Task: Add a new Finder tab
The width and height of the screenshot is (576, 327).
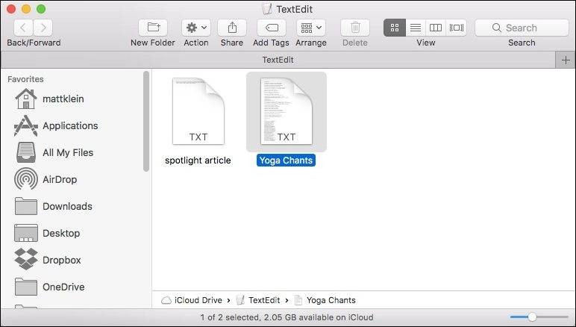Action: [566, 60]
